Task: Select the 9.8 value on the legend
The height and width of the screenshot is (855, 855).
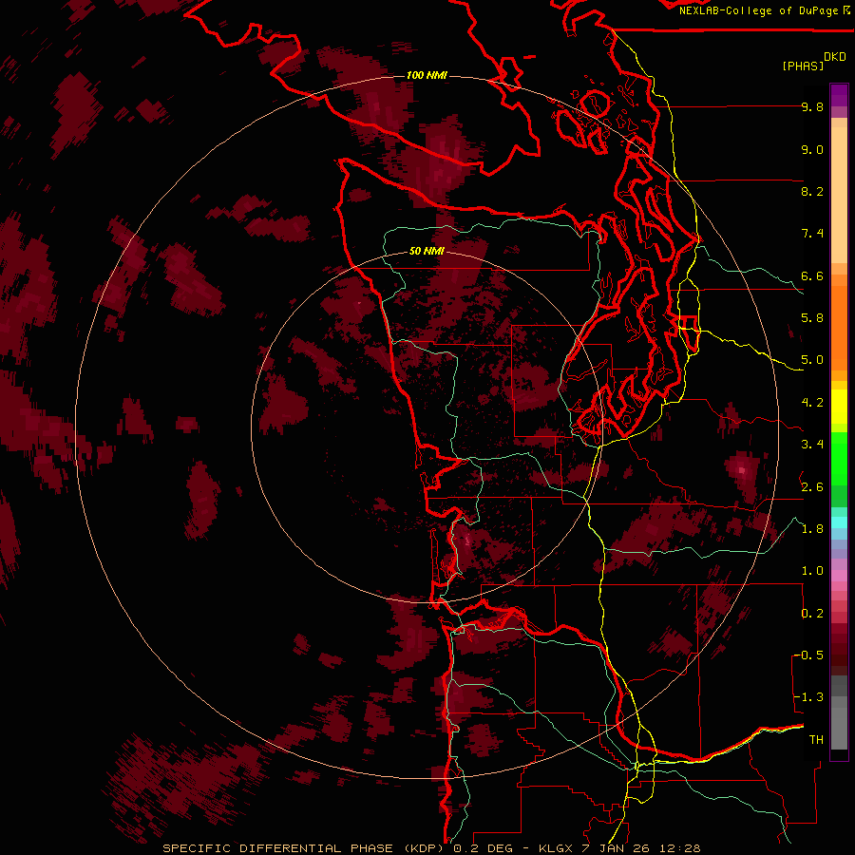Action: click(x=812, y=107)
